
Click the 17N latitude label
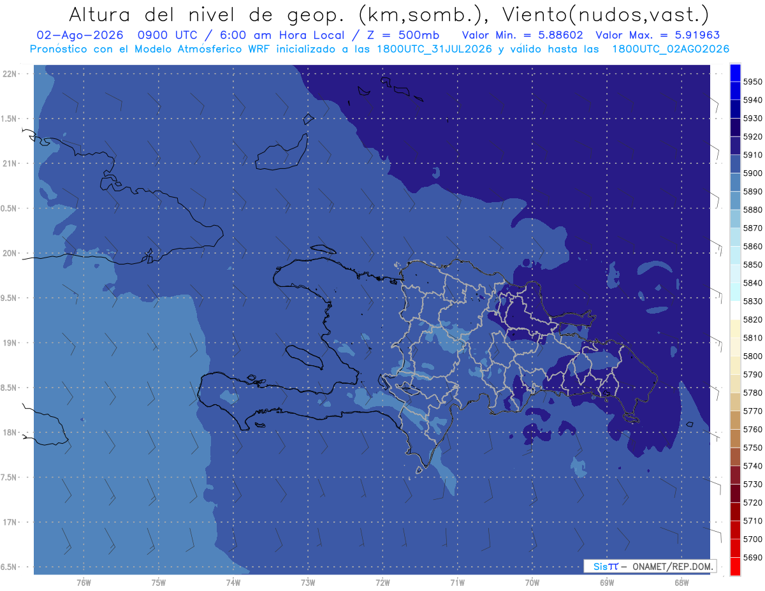tap(10, 522)
